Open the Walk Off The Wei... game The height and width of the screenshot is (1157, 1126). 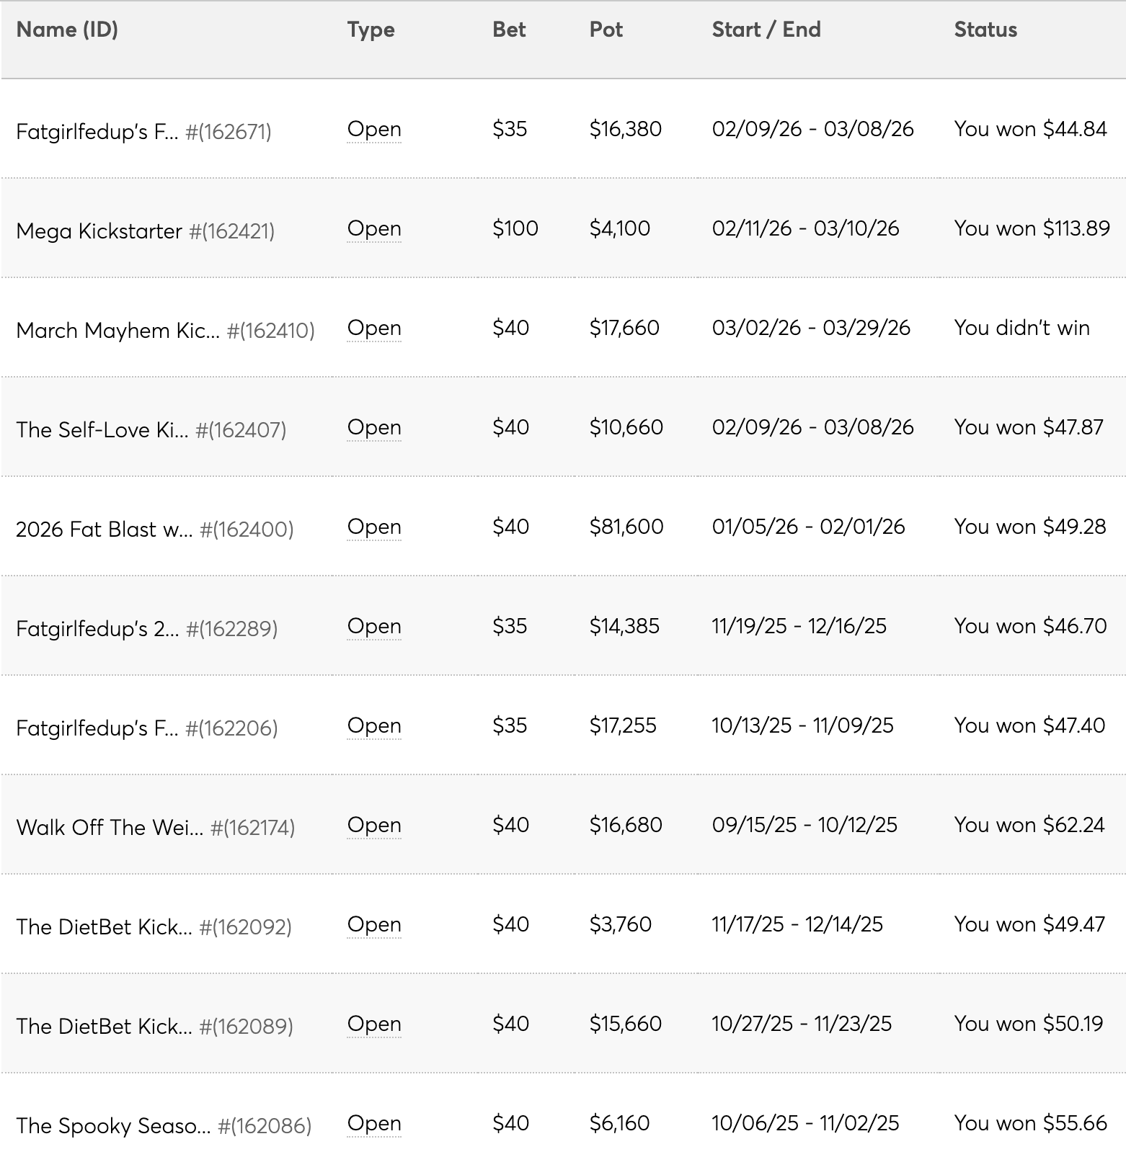(110, 828)
